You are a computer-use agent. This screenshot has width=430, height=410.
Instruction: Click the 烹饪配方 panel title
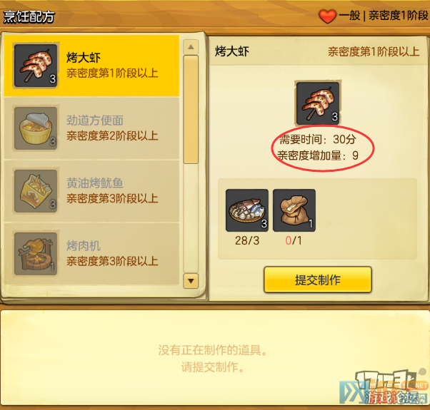coord(29,16)
